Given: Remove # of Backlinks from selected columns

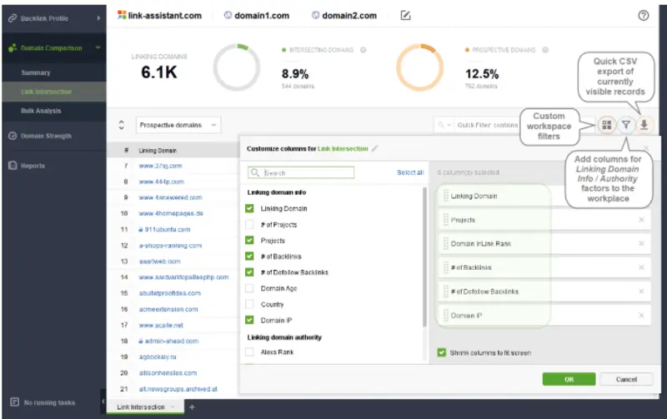Looking at the screenshot, I should pyautogui.click(x=641, y=267).
